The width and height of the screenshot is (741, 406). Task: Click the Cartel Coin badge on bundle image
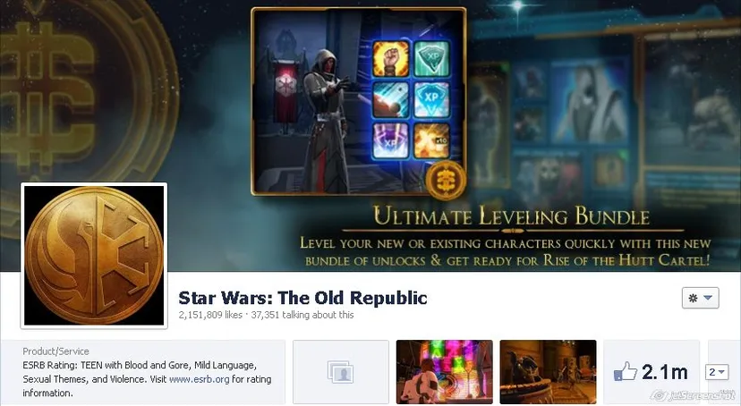tap(446, 181)
